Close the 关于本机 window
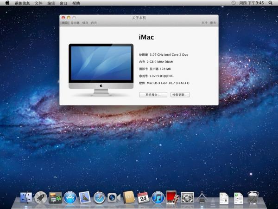This screenshot has width=278, height=209. [63, 18]
